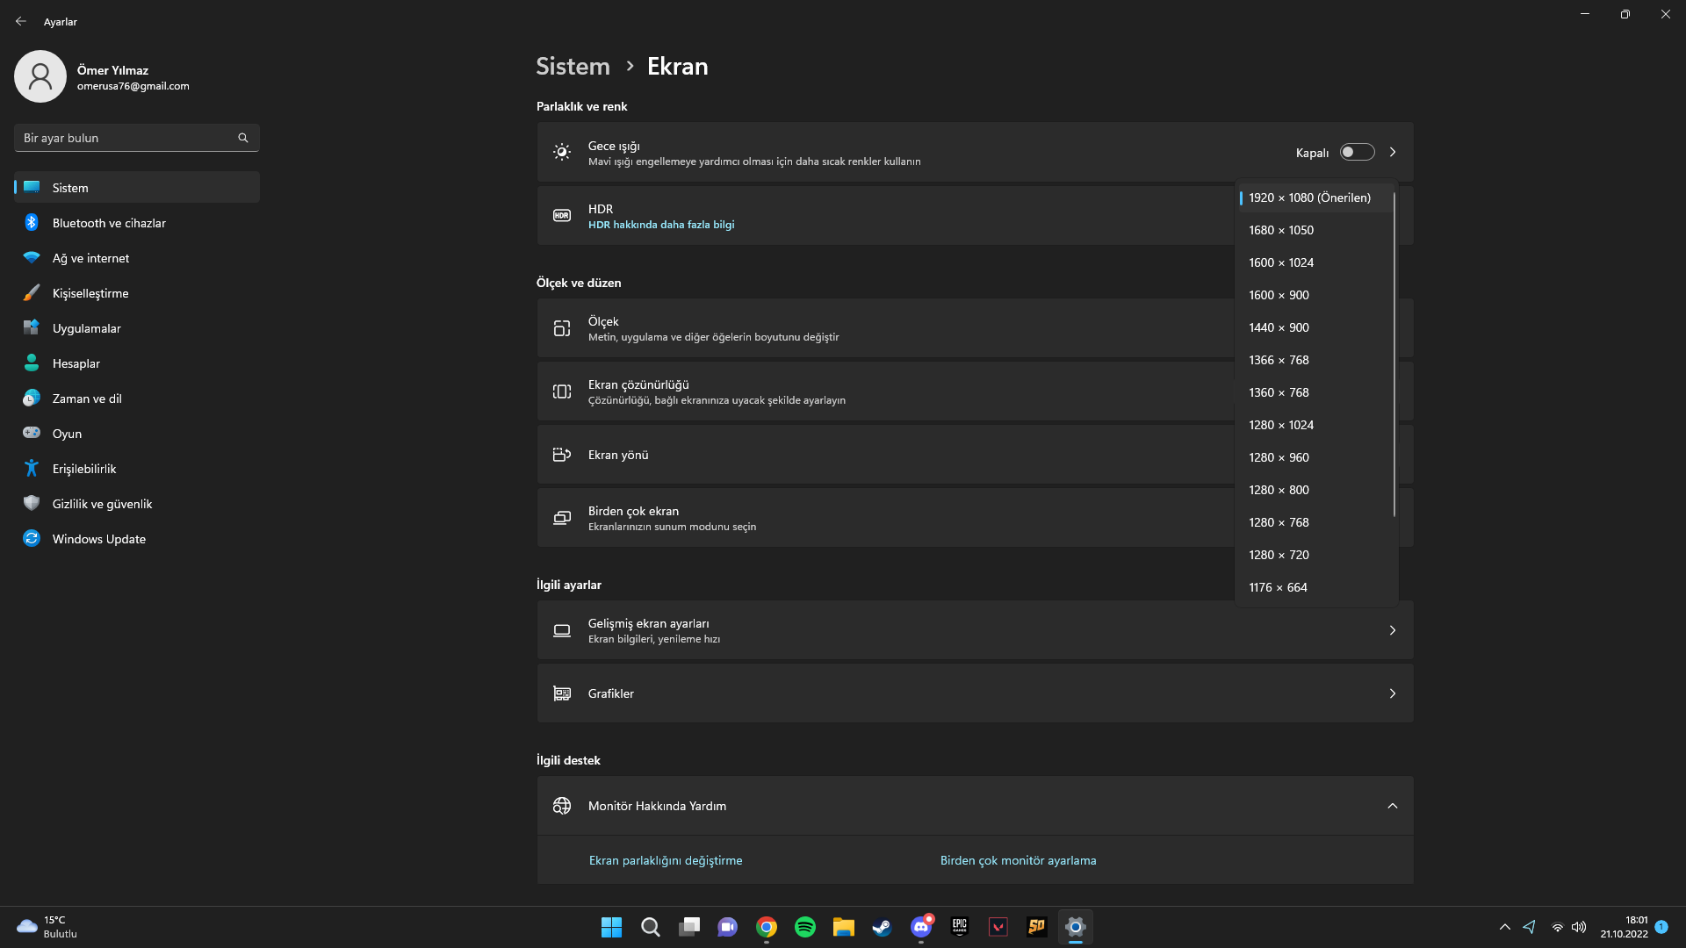Select 1680 × 1050 resolution option
The image size is (1686, 948).
(x=1281, y=230)
